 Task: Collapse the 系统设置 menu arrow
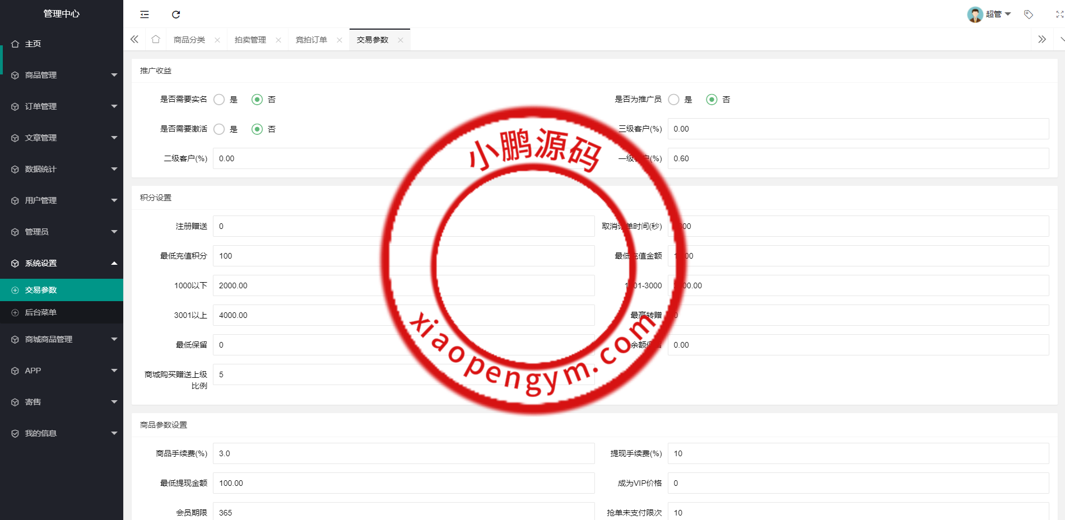114,263
